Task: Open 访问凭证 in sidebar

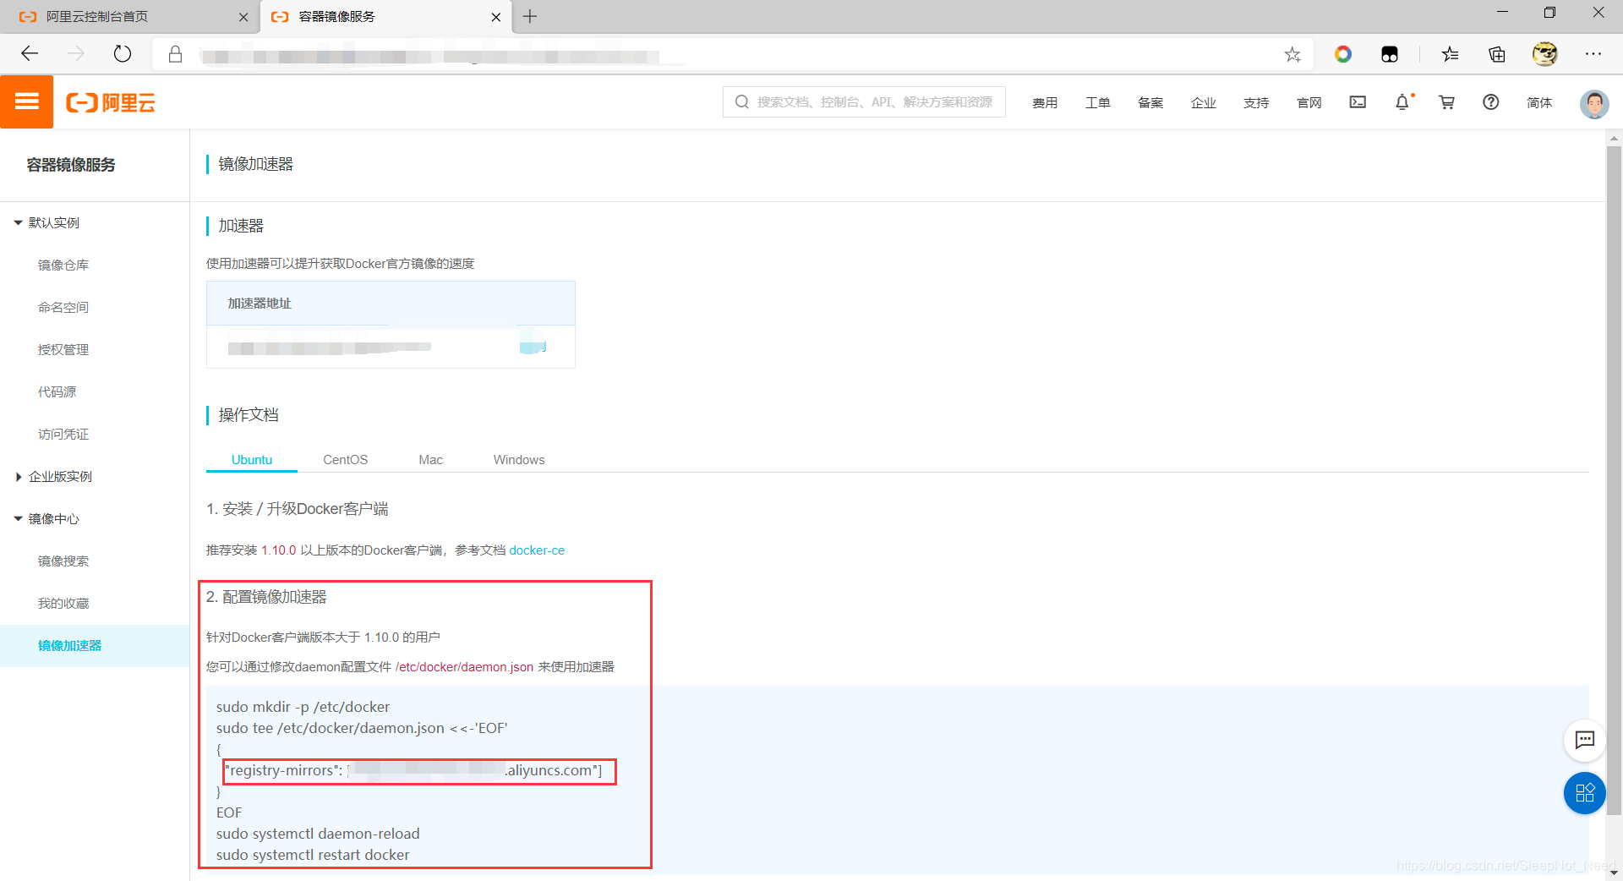Action: [x=63, y=435]
